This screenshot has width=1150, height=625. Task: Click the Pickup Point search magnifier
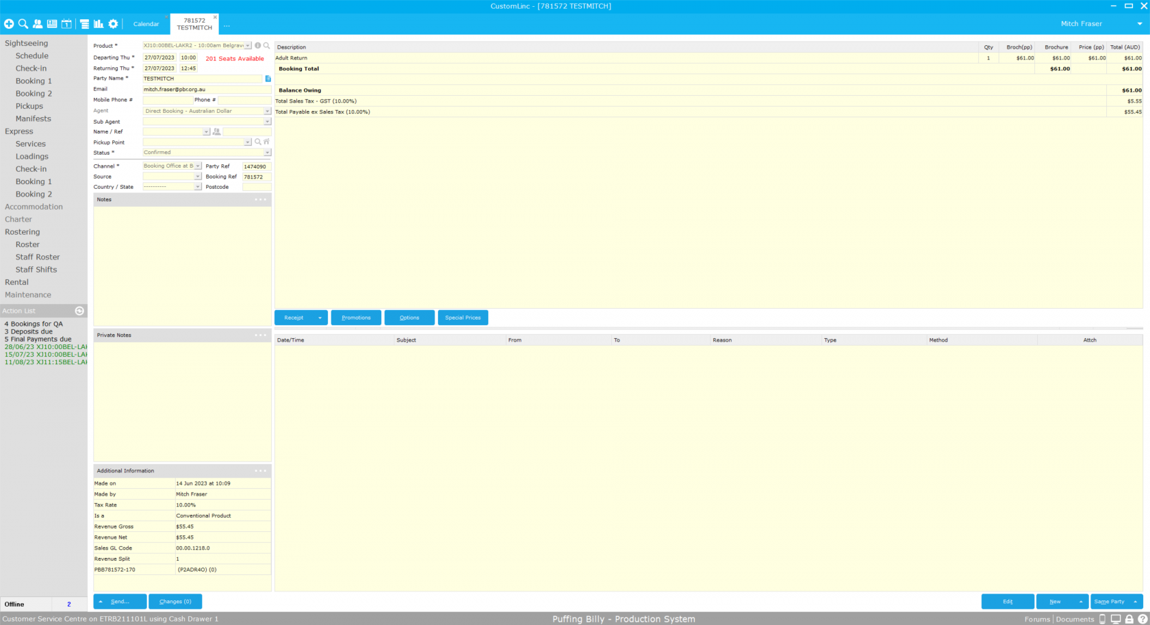(258, 142)
